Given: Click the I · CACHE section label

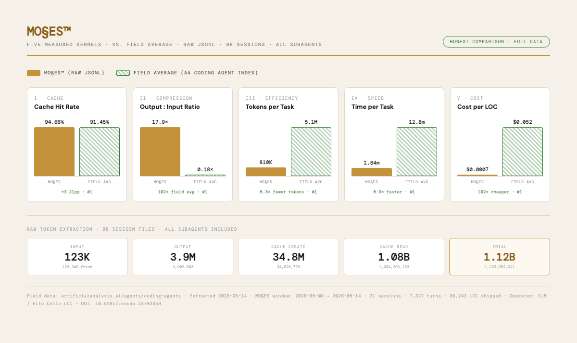Looking at the screenshot, I should [49, 98].
